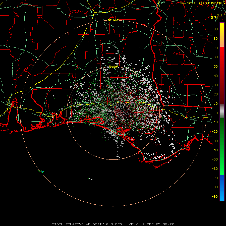This screenshot has height=226, width=226.
Task: Select the -30 value on the velocity scale
Action: pos(215,141)
